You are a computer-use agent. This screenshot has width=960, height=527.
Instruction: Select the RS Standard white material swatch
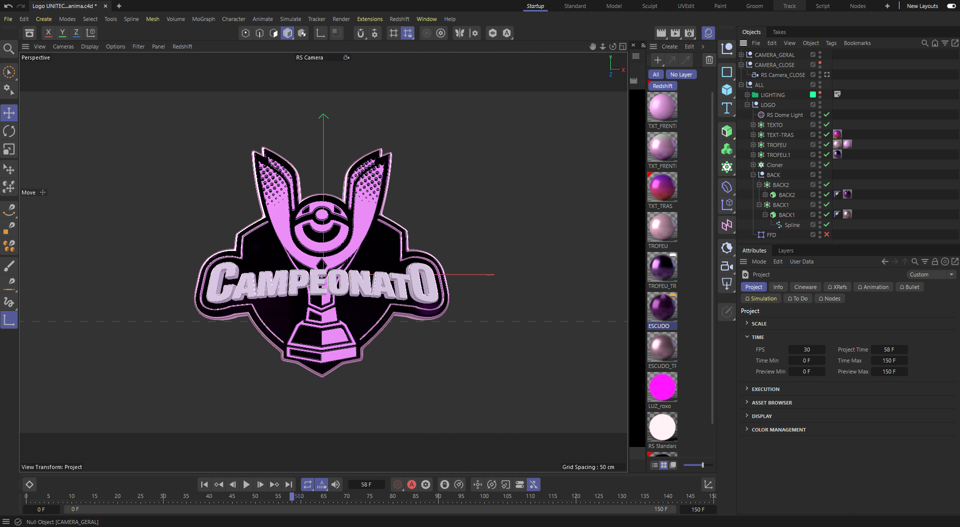click(662, 427)
